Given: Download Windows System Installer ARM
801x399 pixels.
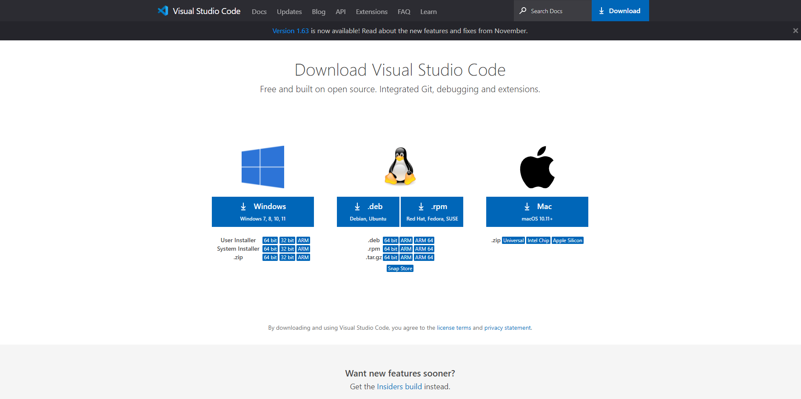Looking at the screenshot, I should (x=303, y=249).
